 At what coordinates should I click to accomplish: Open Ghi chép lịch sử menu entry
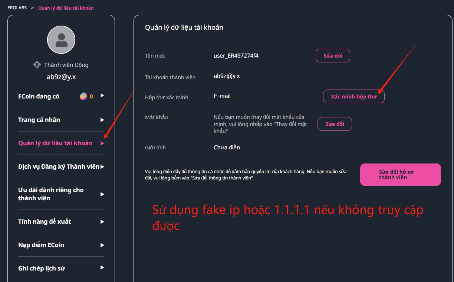pos(42,268)
